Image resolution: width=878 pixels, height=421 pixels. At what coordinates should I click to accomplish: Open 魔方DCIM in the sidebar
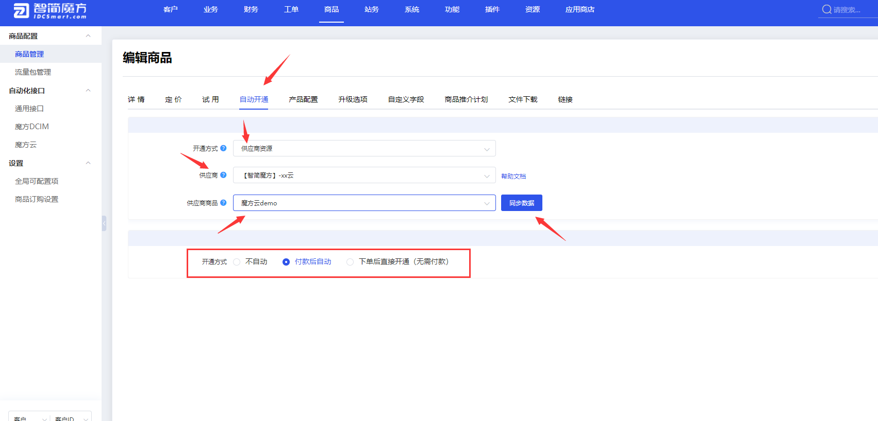tap(32, 127)
